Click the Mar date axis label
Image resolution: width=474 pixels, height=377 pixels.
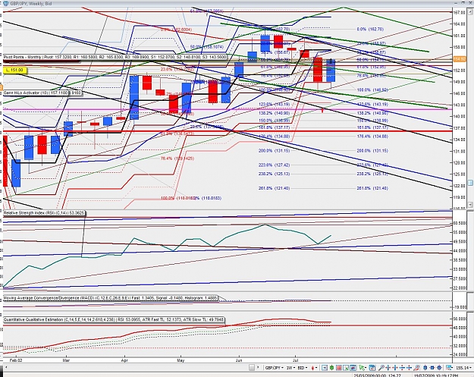66,360
